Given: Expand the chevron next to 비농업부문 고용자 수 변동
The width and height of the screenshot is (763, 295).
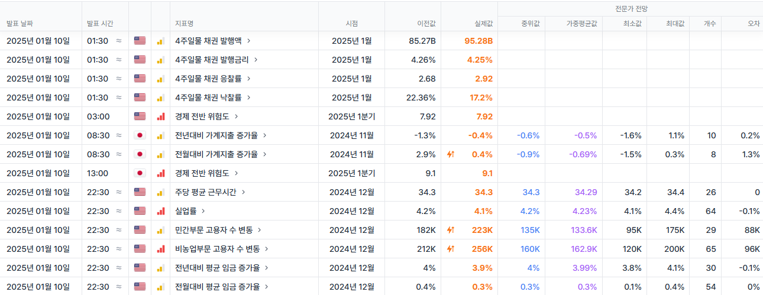Looking at the screenshot, I should [267, 249].
